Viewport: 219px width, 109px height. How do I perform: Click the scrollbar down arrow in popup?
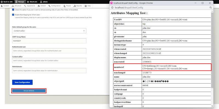212,106
